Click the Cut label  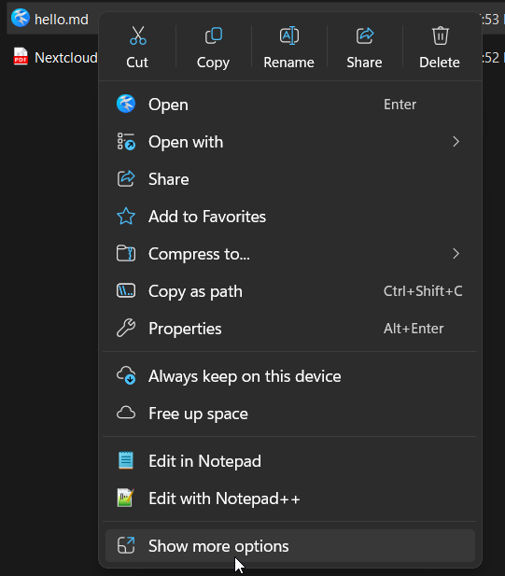point(137,63)
